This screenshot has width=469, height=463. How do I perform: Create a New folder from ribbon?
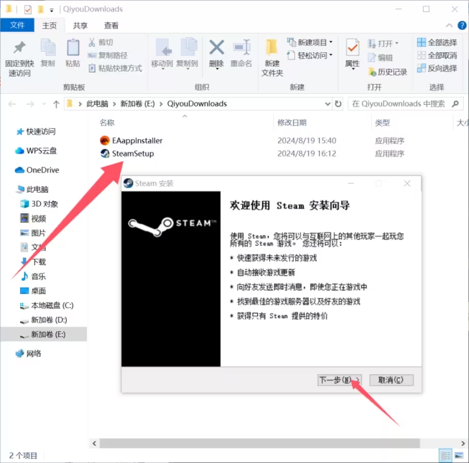click(272, 58)
